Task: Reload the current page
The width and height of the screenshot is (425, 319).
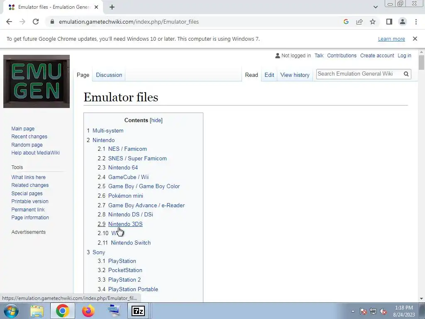Action: (36, 22)
